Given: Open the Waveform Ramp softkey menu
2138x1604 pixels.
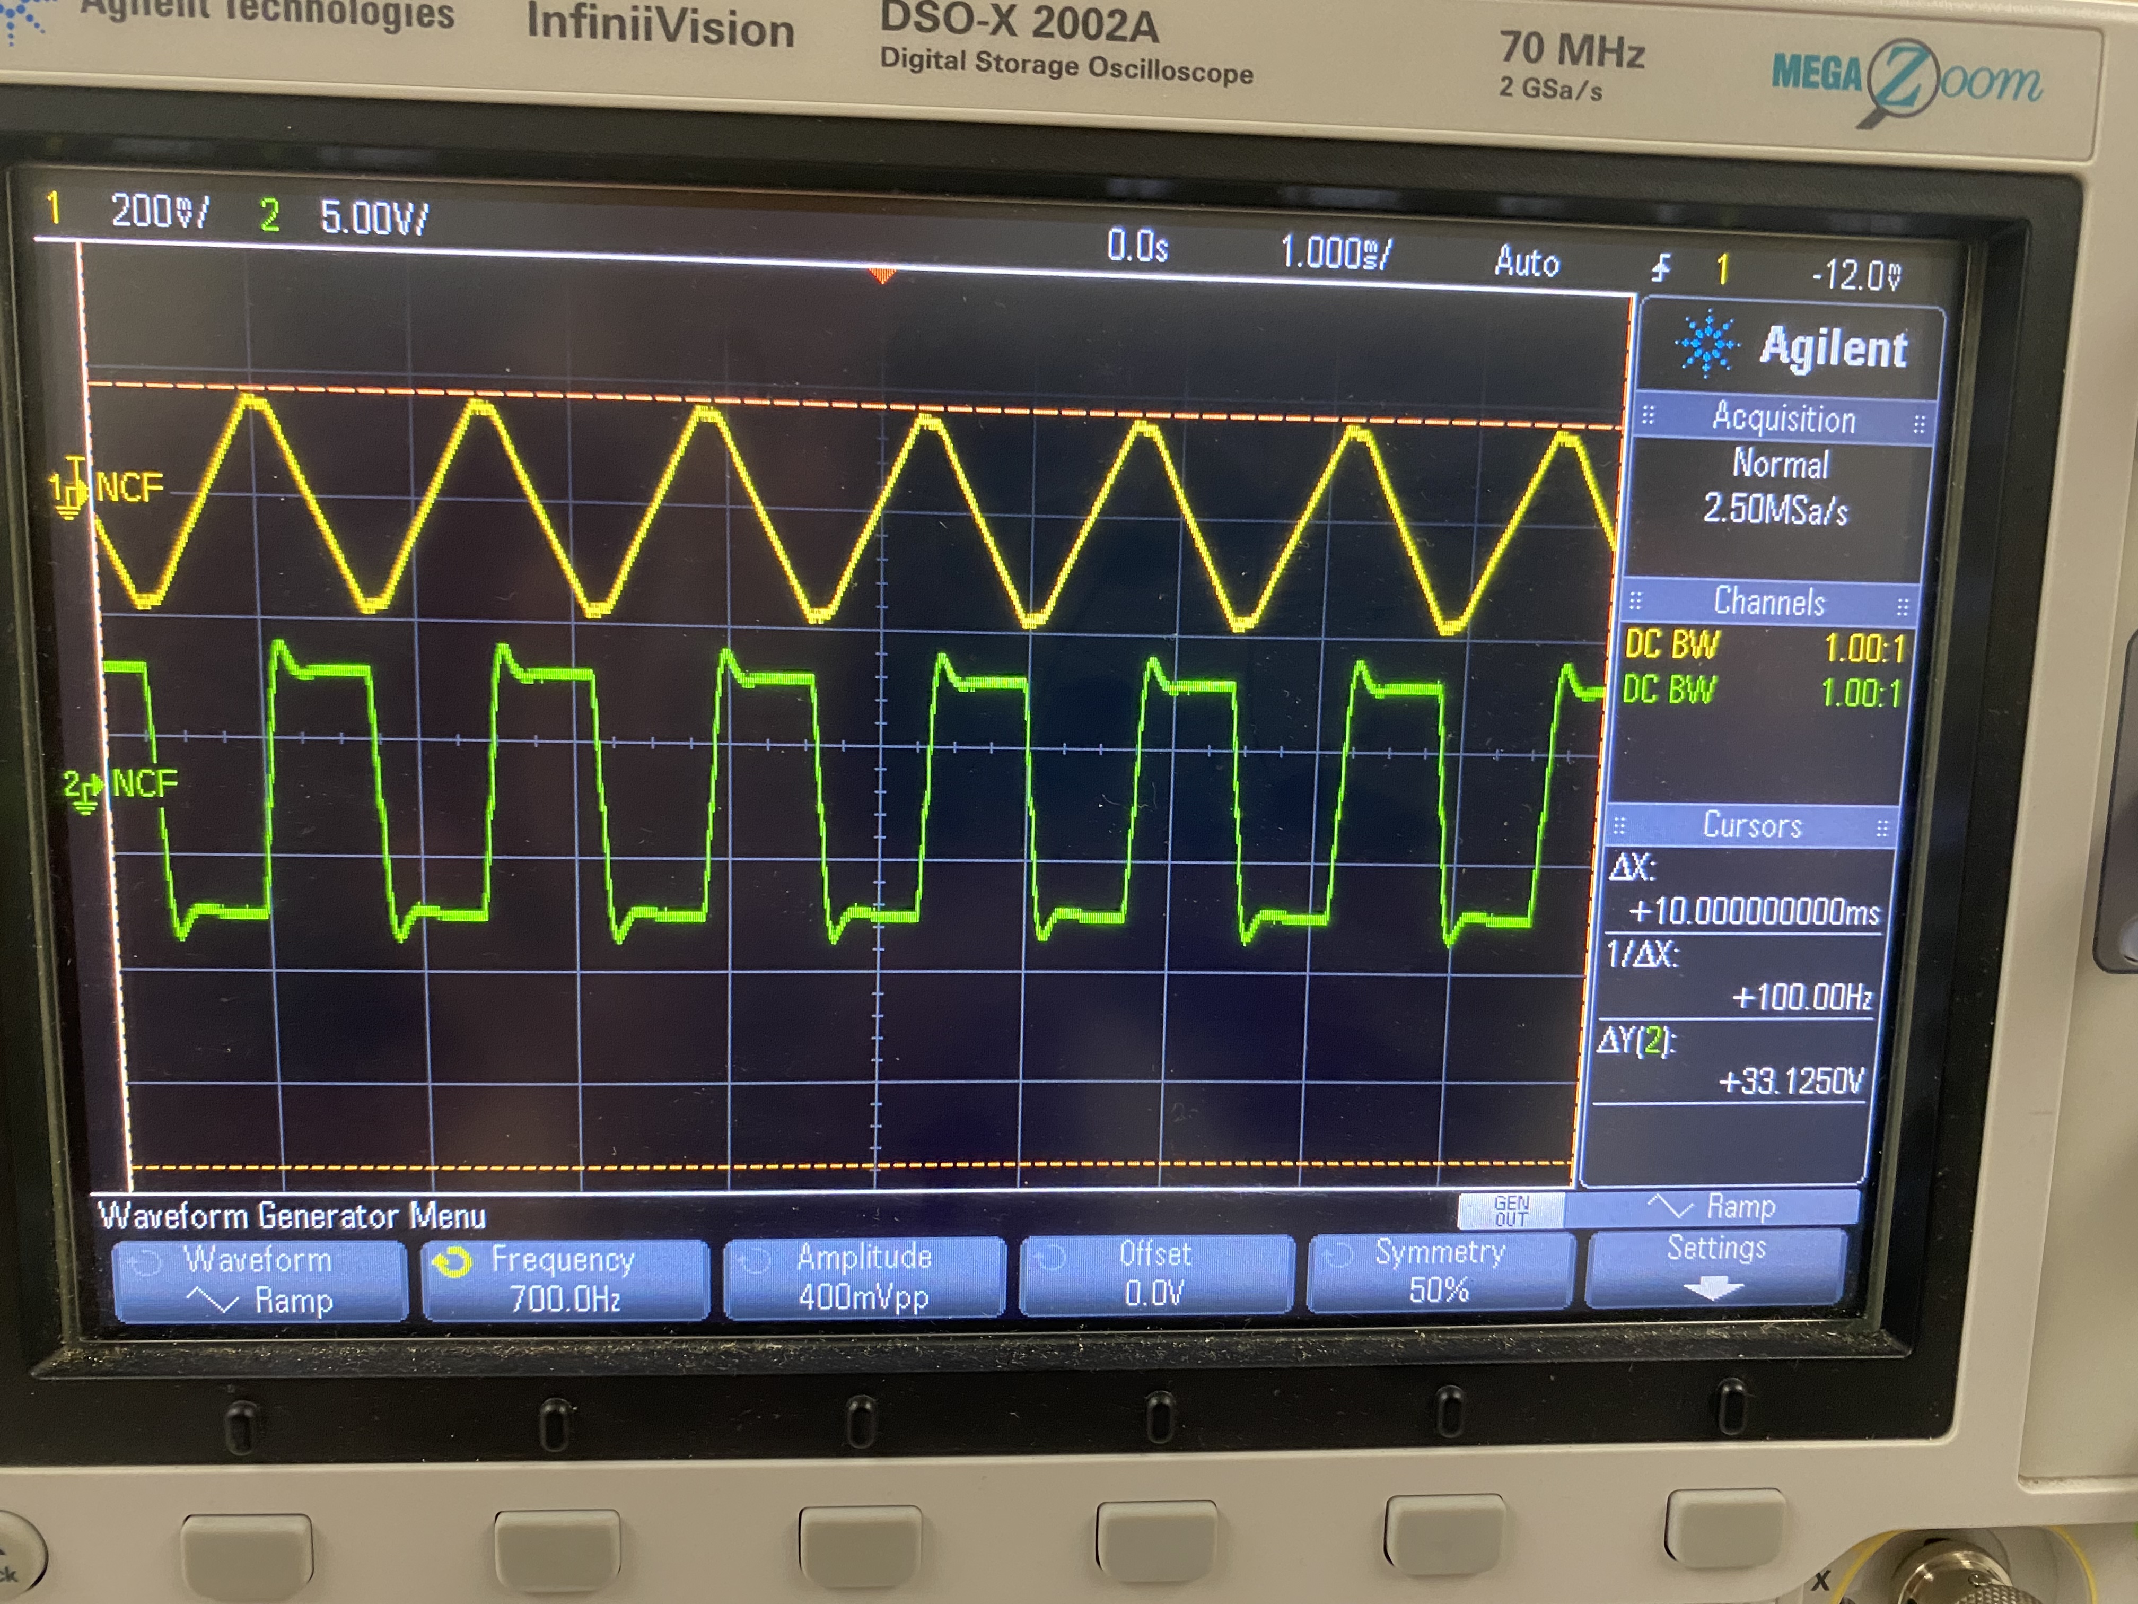Looking at the screenshot, I should 260,1280.
